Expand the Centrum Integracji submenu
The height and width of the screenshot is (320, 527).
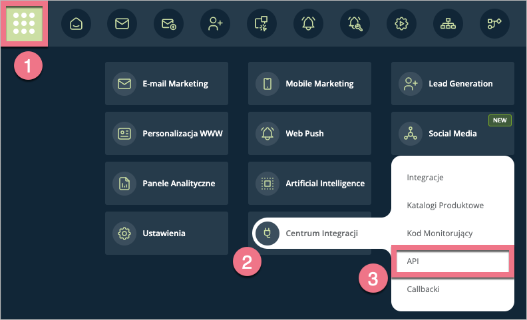pyautogui.click(x=313, y=234)
